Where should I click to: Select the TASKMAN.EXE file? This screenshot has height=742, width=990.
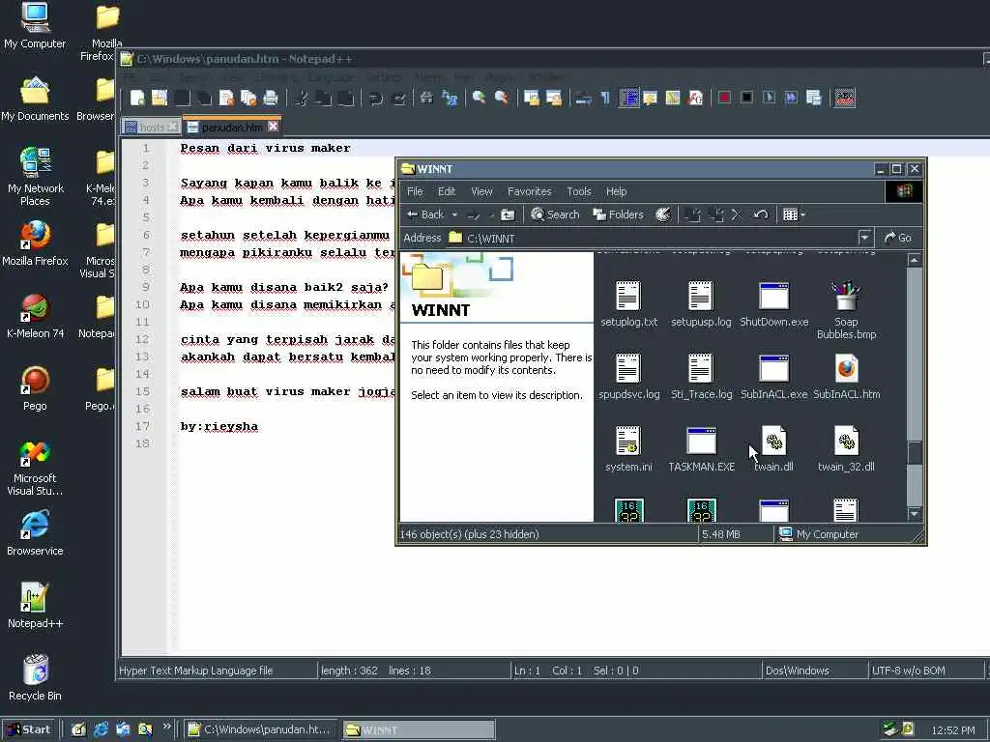[x=701, y=449]
